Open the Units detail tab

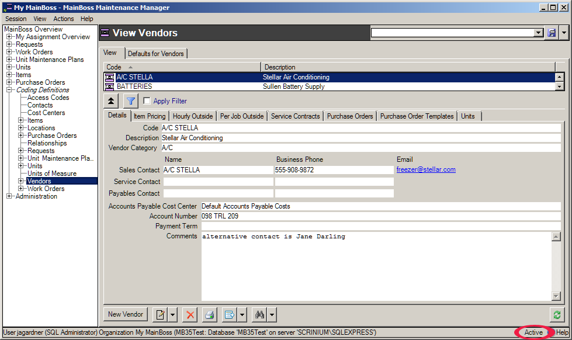click(x=468, y=116)
